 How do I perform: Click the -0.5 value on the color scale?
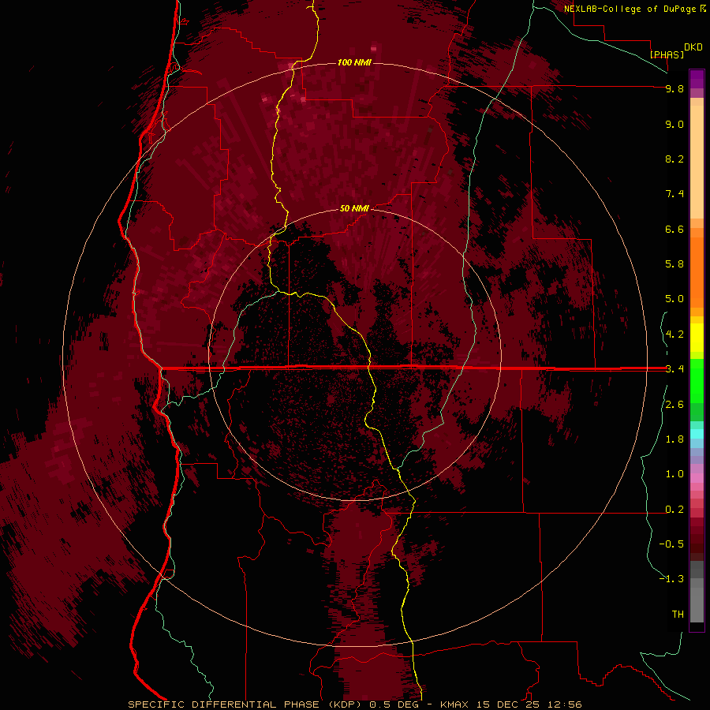[x=671, y=544]
